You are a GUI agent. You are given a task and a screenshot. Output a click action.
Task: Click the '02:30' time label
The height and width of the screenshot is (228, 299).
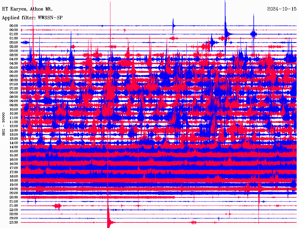pos(14,47)
